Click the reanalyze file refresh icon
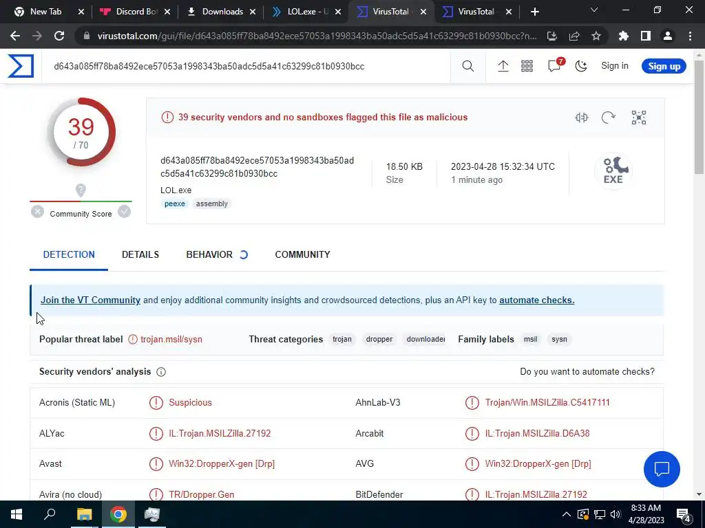This screenshot has width=705, height=528. click(608, 118)
